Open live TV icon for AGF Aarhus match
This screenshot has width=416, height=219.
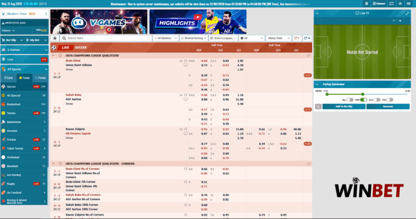186,99
